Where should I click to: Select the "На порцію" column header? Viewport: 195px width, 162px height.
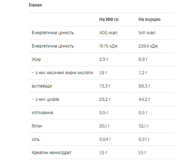(149, 19)
